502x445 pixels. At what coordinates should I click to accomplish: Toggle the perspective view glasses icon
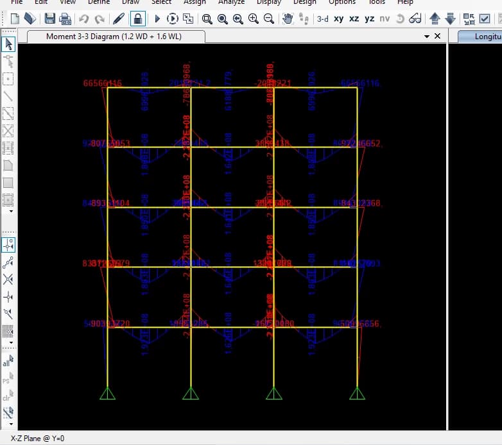point(415,19)
